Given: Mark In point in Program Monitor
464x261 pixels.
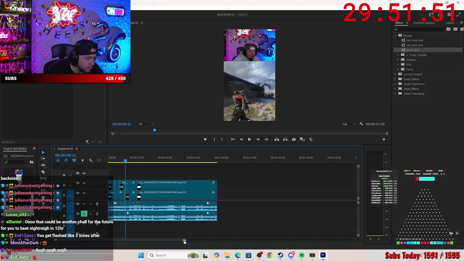Looking at the screenshot, I should coord(214,139).
